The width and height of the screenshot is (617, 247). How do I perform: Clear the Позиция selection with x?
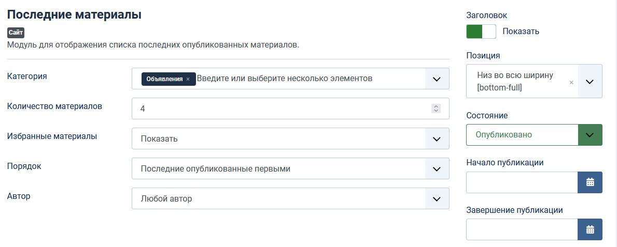point(571,82)
